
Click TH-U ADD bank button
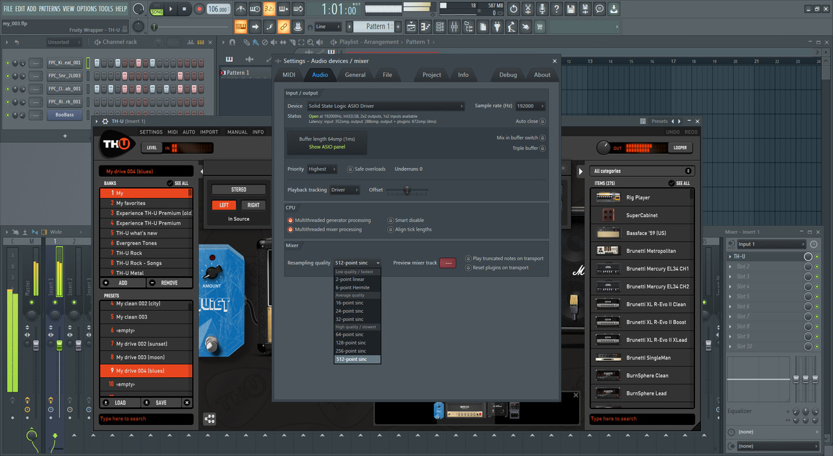(123, 283)
